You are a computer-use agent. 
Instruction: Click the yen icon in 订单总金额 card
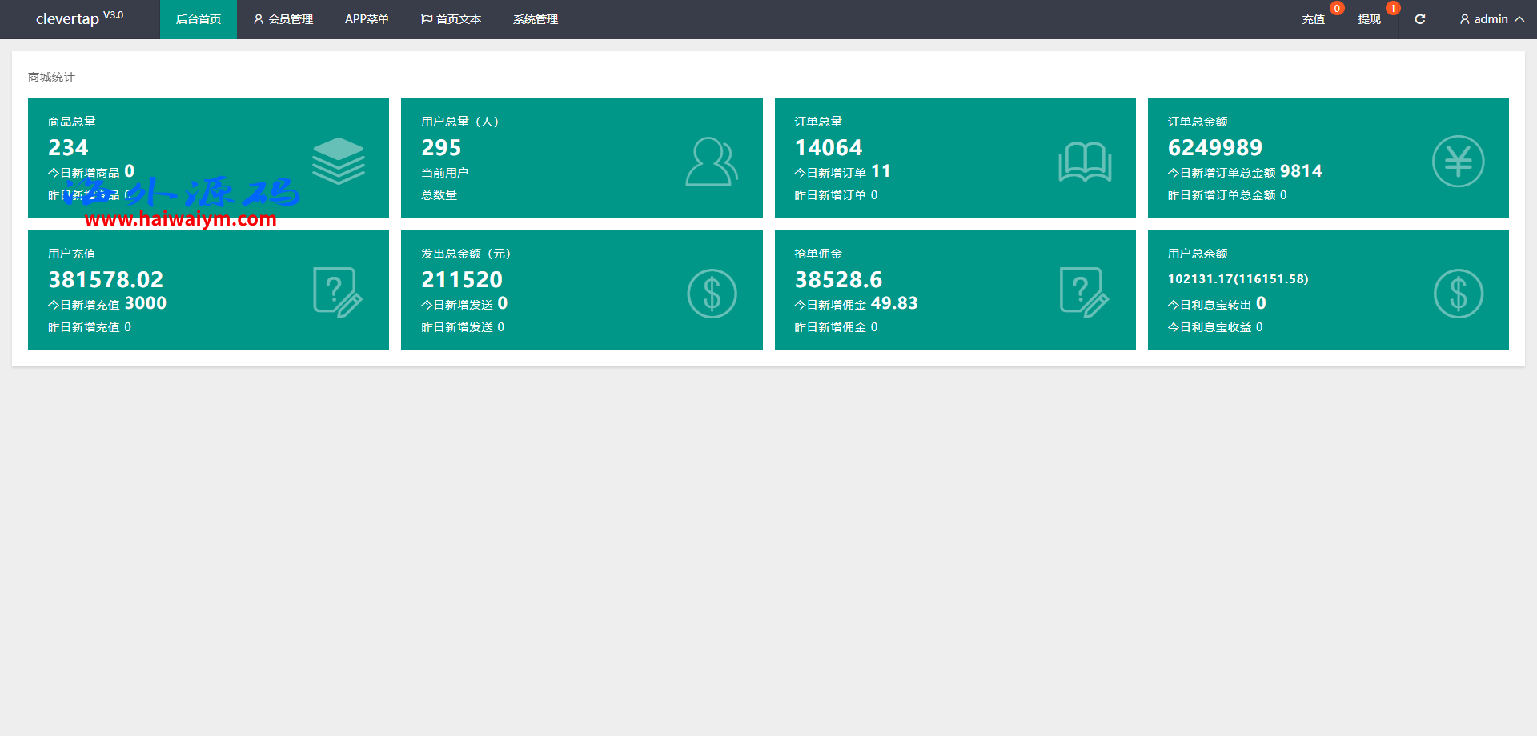tap(1458, 162)
